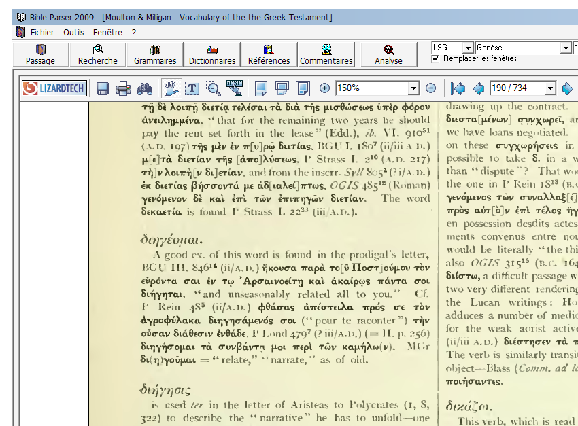Screen dimensions: 578x426
Task: Jump to the first page arrow
Action: click(x=458, y=89)
